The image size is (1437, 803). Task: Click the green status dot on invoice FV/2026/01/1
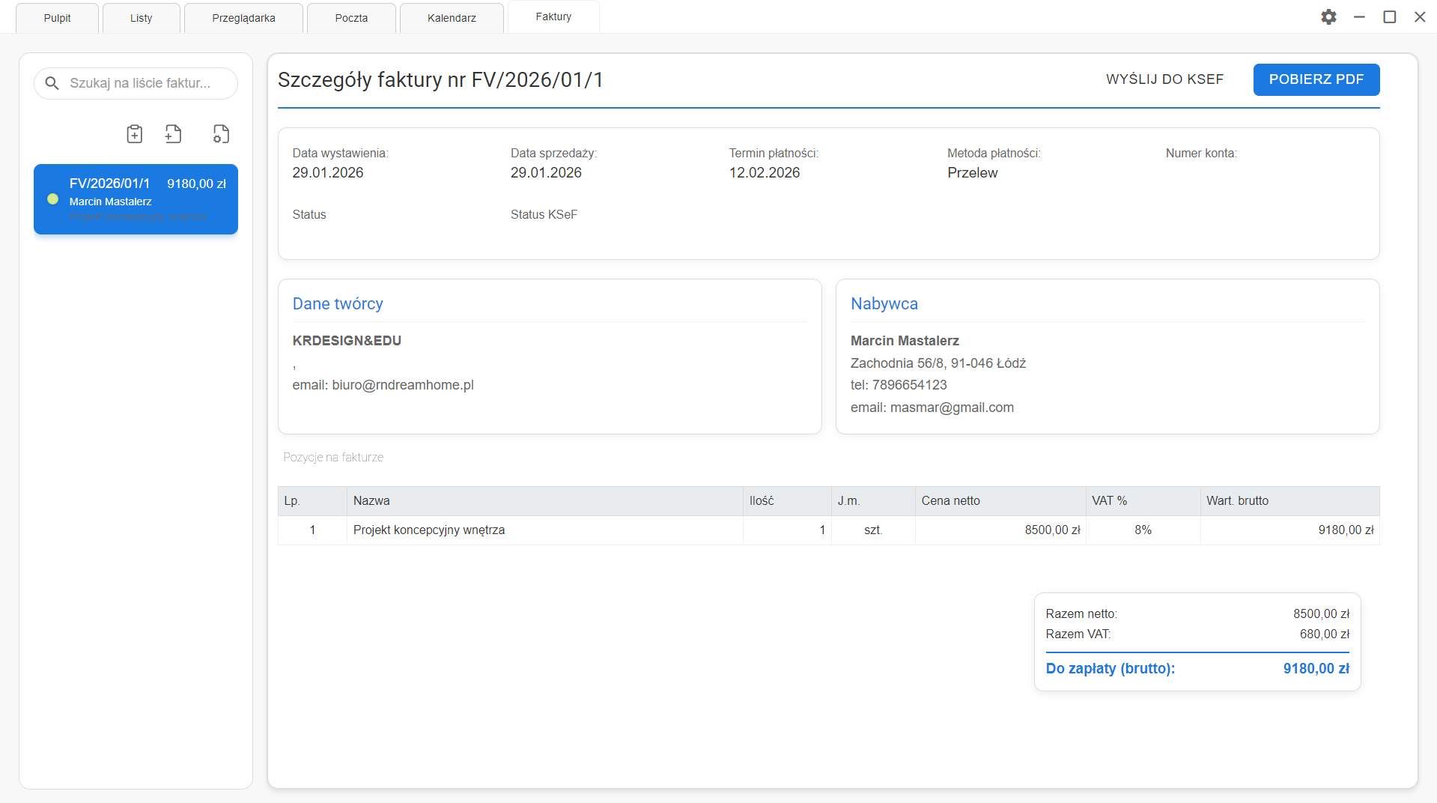click(x=53, y=199)
